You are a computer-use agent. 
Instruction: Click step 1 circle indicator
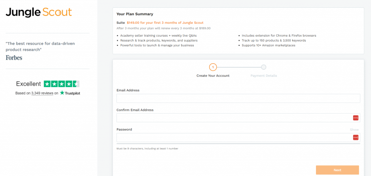(213, 67)
